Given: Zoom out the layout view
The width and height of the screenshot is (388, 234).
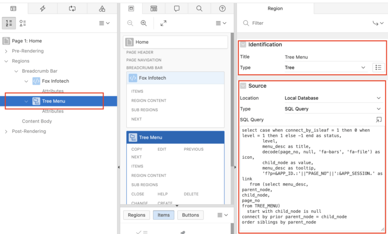Looking at the screenshot, I should (x=130, y=23).
